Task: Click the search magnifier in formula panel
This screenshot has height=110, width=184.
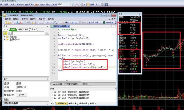Action: click(x=47, y=33)
